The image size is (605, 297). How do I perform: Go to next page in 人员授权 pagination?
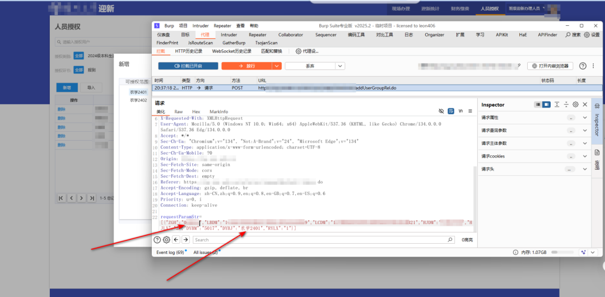point(81,198)
